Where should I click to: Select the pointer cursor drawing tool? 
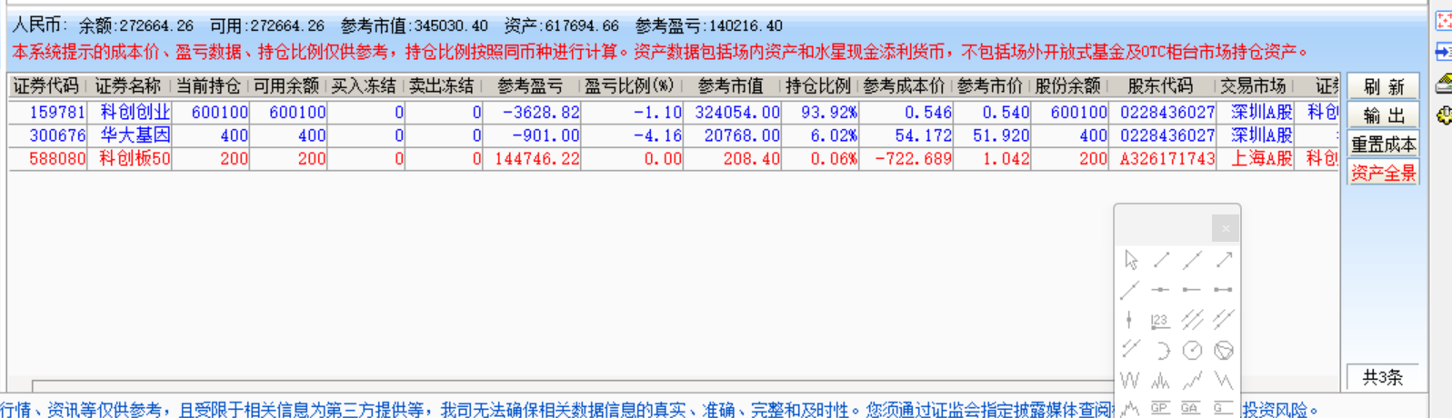pos(1130,260)
